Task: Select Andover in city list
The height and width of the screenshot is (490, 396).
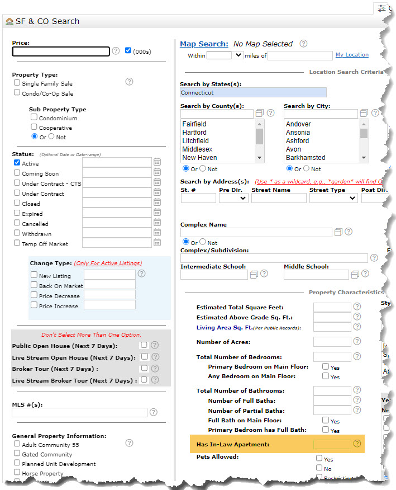Action: tap(322, 124)
